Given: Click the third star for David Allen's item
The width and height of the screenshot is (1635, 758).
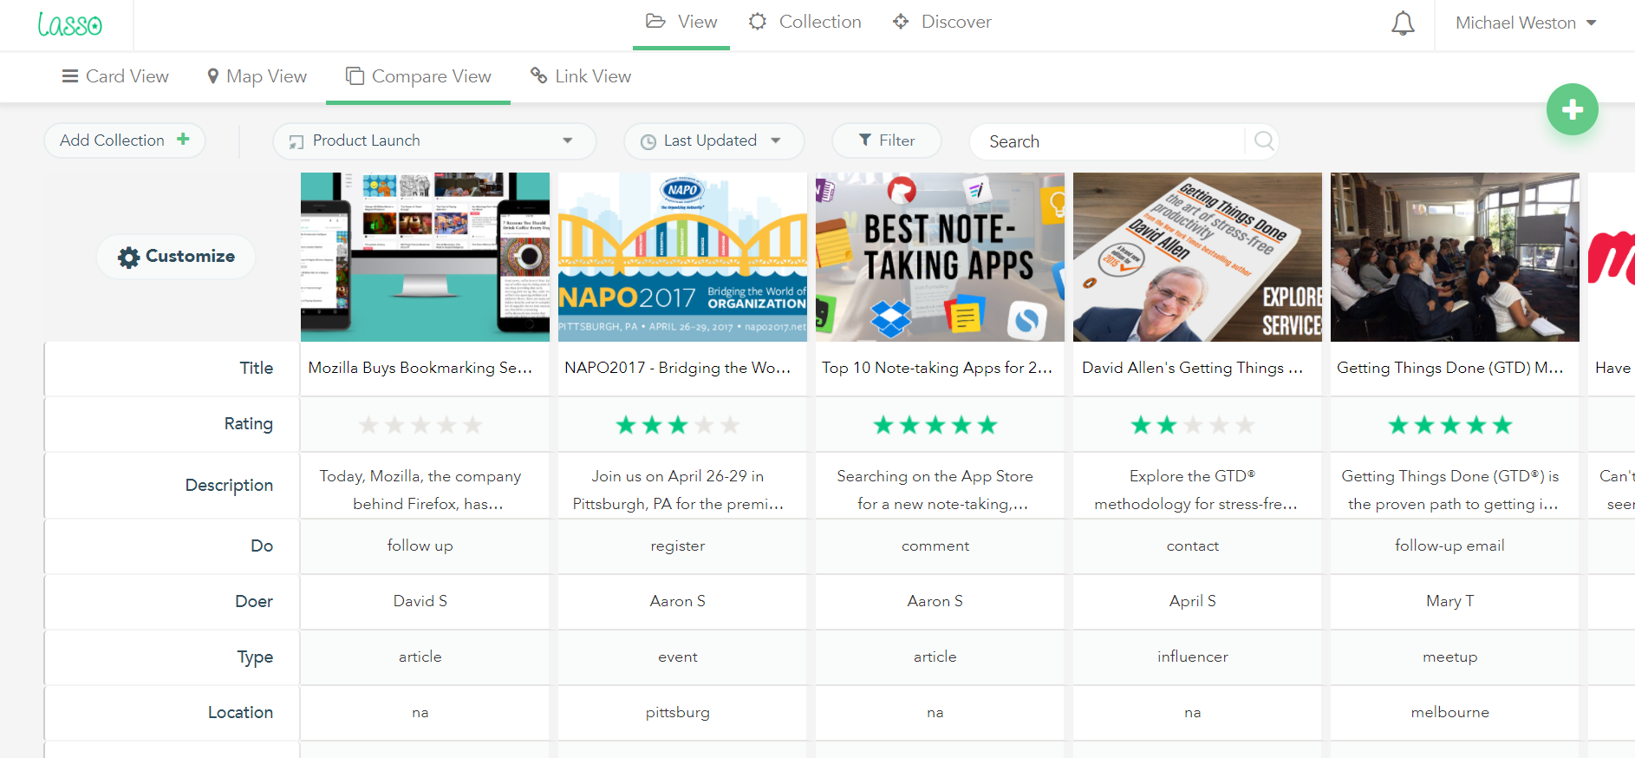Looking at the screenshot, I should (x=1193, y=425).
